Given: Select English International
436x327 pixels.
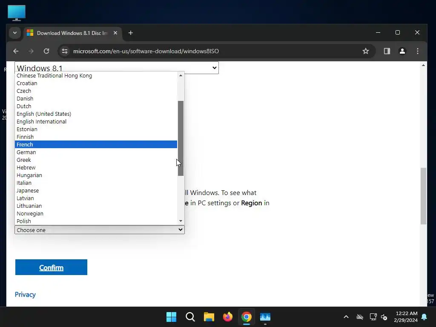Looking at the screenshot, I should (96, 121).
